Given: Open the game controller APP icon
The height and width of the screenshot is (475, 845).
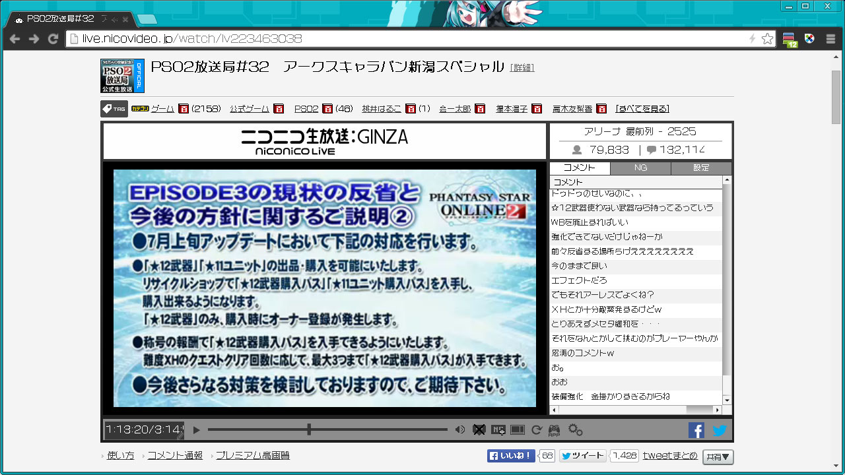Looking at the screenshot, I should click(555, 430).
